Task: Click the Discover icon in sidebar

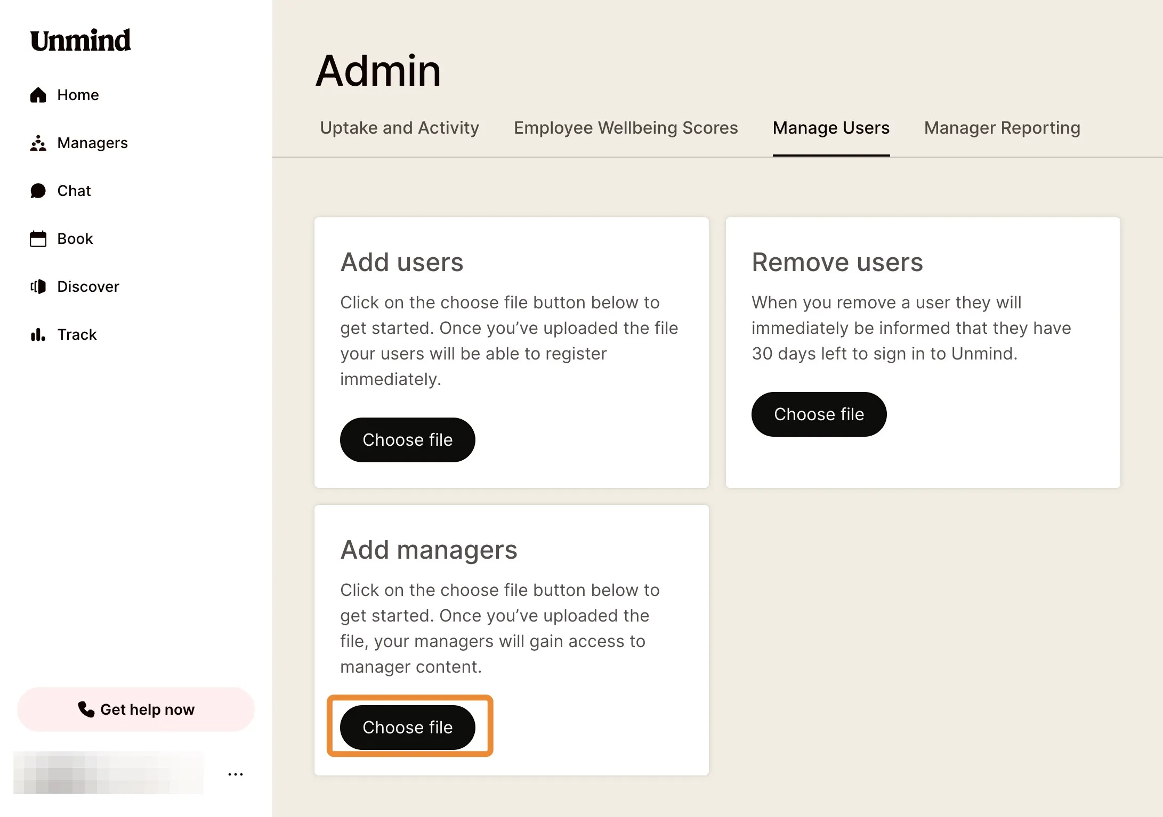Action: [x=38, y=287]
